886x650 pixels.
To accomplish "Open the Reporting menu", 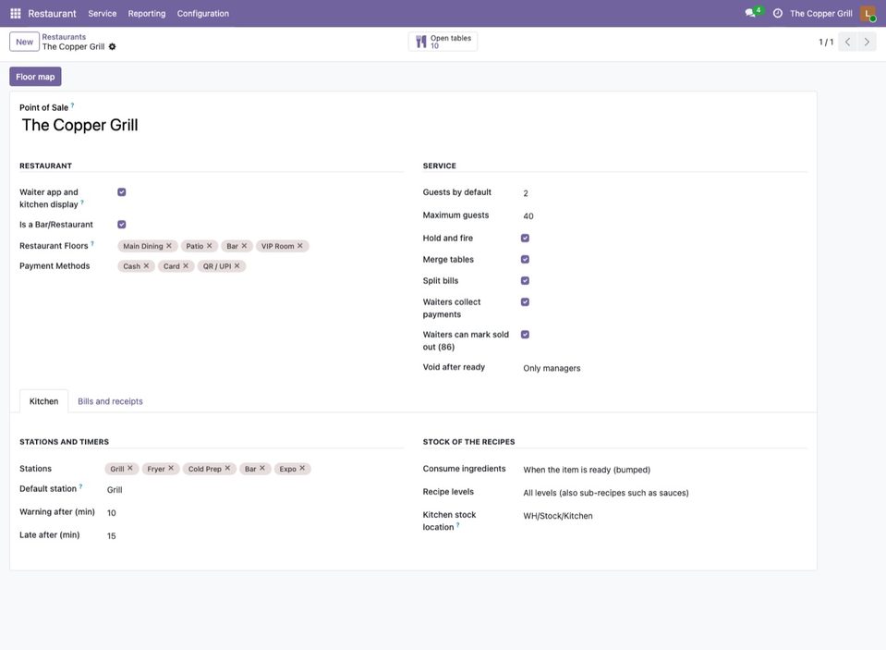I will (146, 13).
